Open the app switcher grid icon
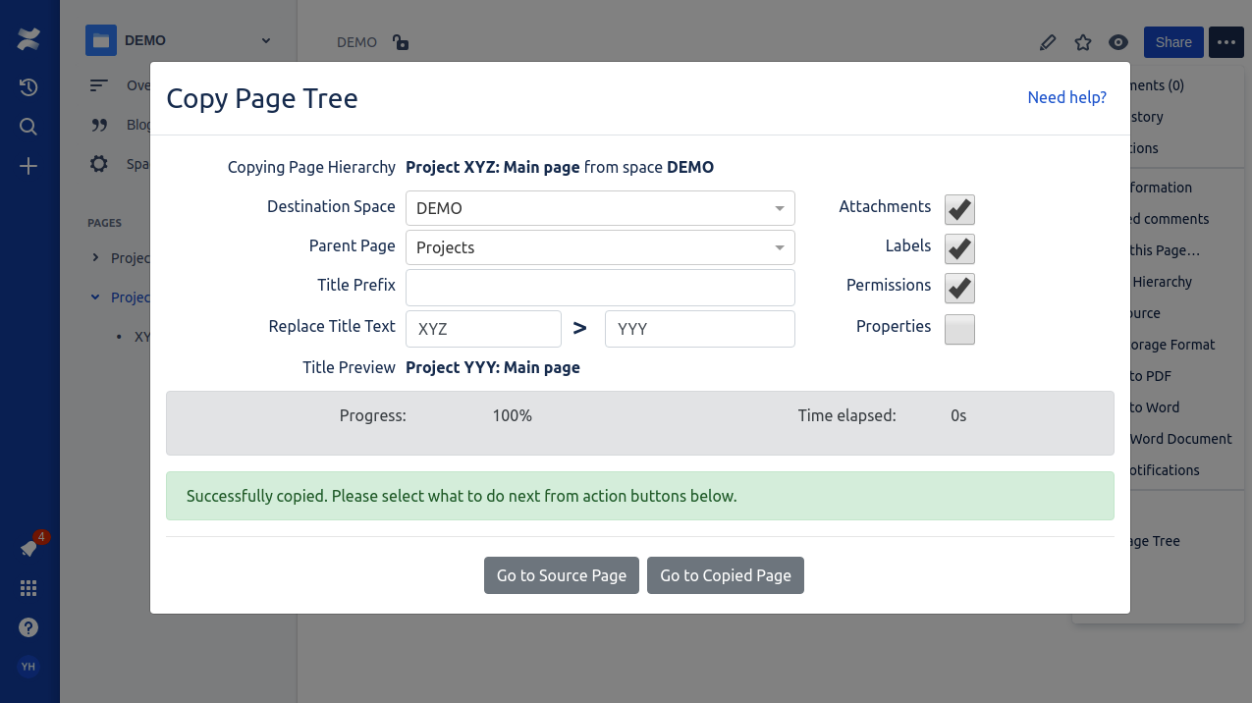 [x=28, y=588]
